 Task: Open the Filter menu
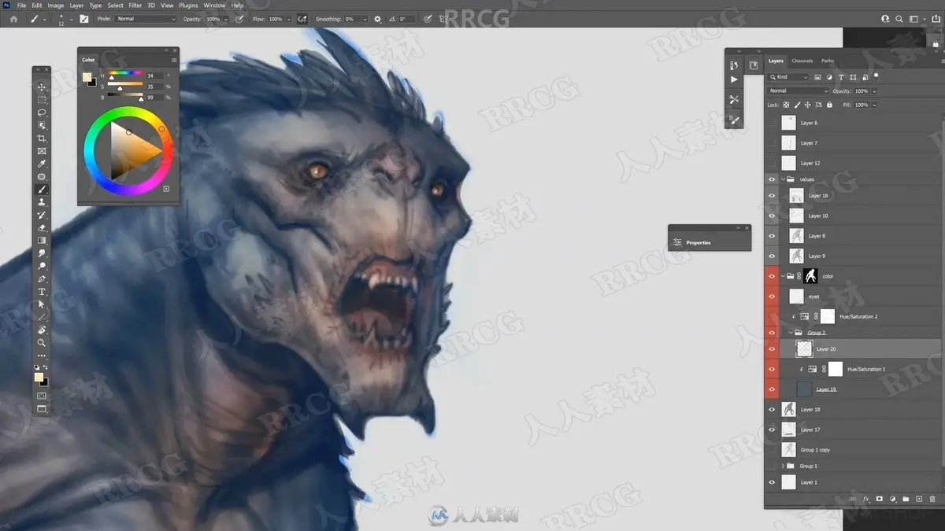[135, 6]
